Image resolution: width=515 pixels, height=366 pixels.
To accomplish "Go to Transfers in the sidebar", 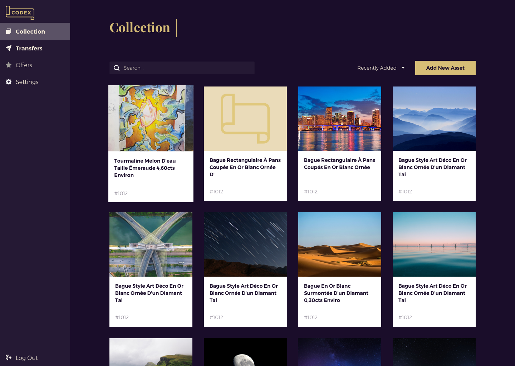I will (35, 48).
